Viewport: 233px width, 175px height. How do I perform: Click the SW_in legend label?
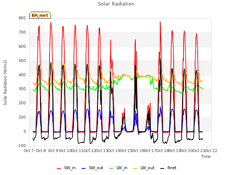(70, 168)
